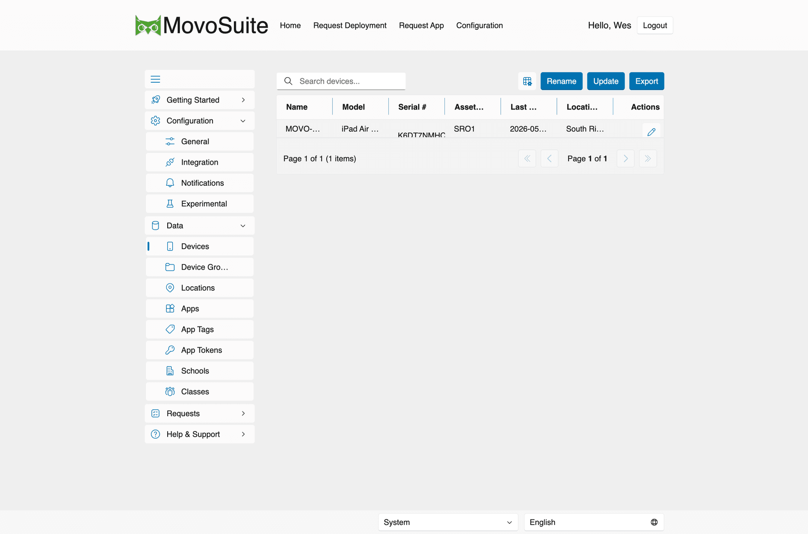
Task: Open Request Deployment in top navigation
Action: tap(350, 25)
